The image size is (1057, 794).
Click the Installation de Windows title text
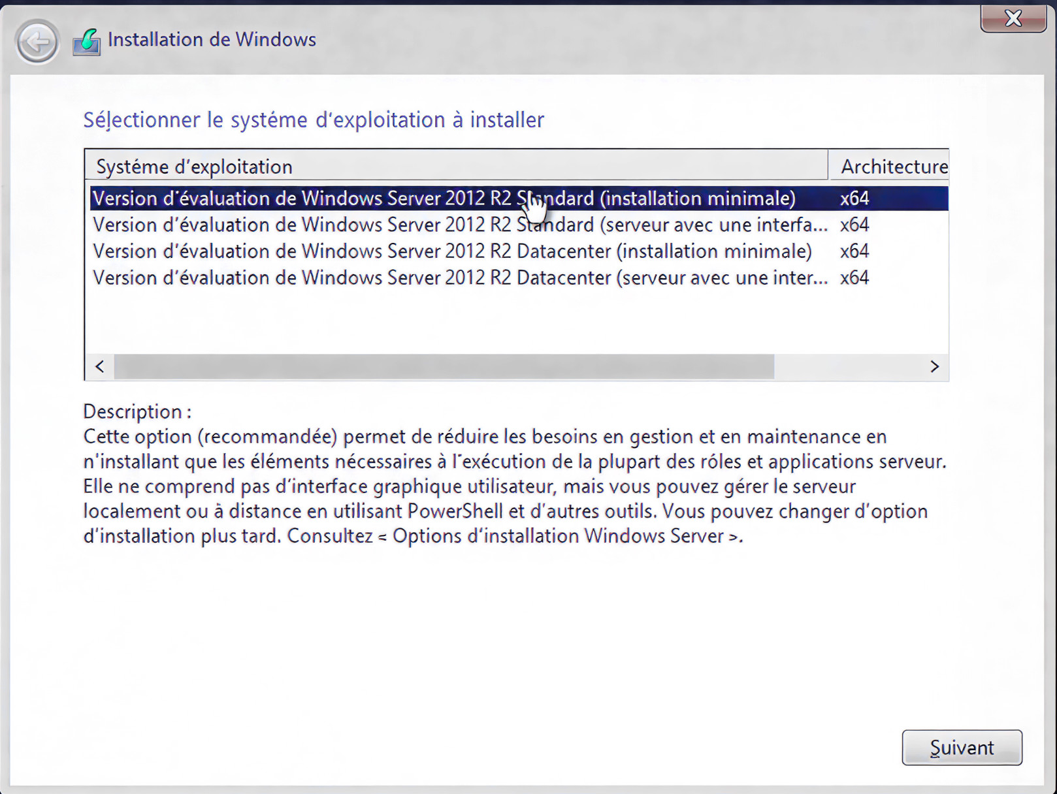[x=212, y=40]
